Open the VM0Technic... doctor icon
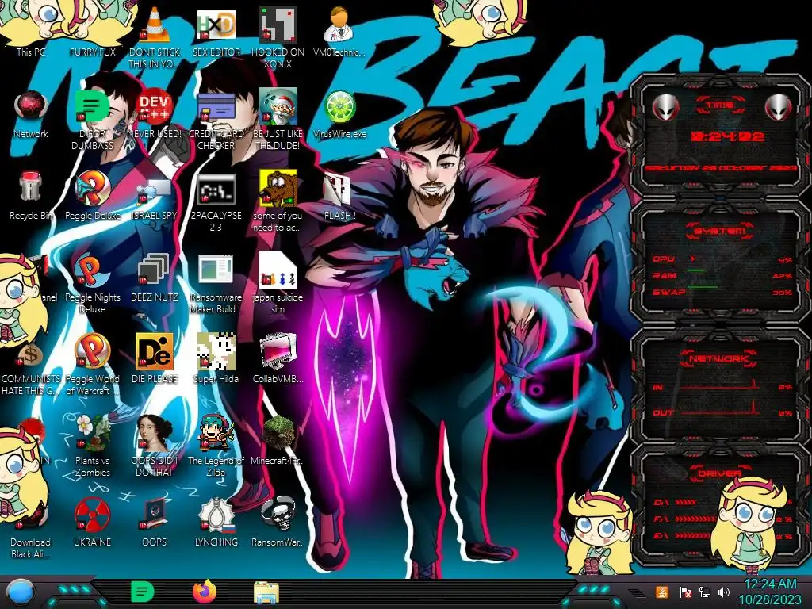This screenshot has height=609, width=812. [339, 31]
